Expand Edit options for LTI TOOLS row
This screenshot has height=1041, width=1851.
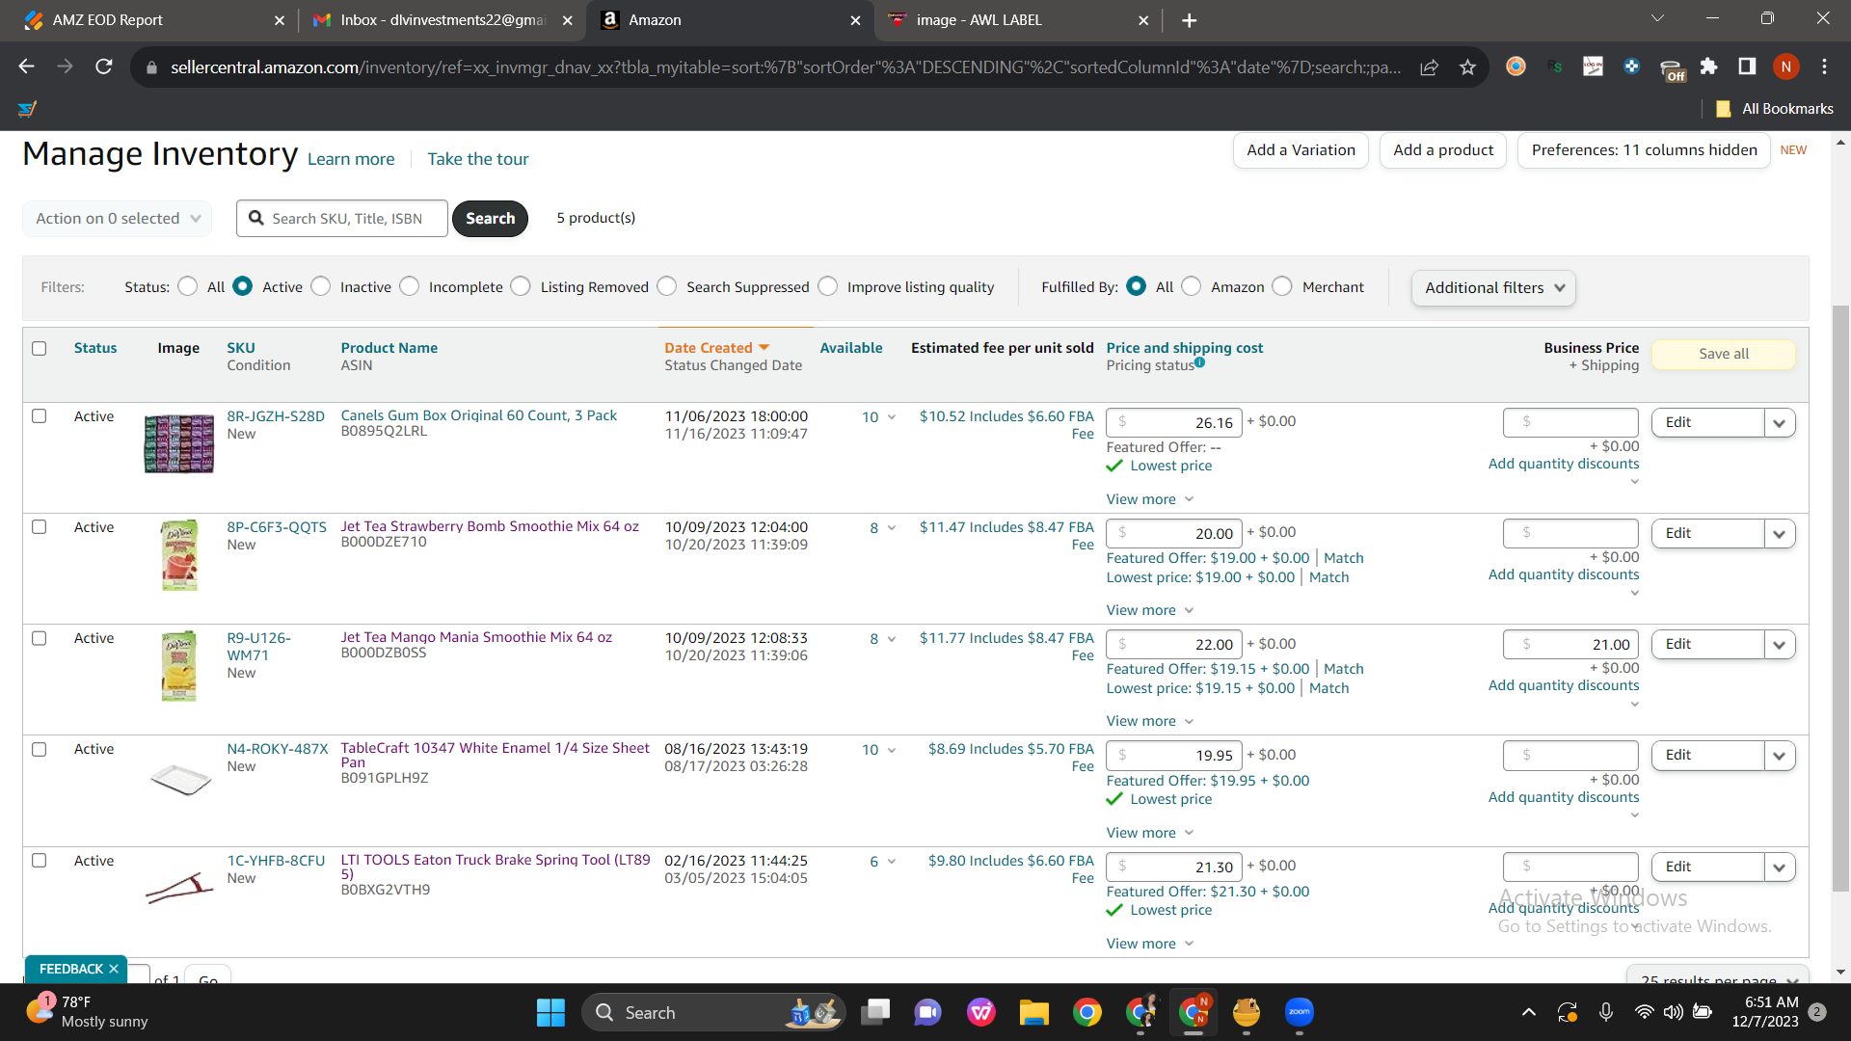[1780, 867]
